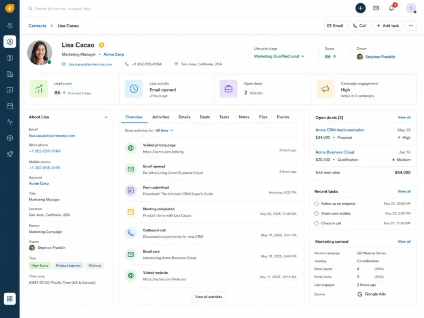Focus the search by contact input field
424x318 pixels.
(x=63, y=8)
